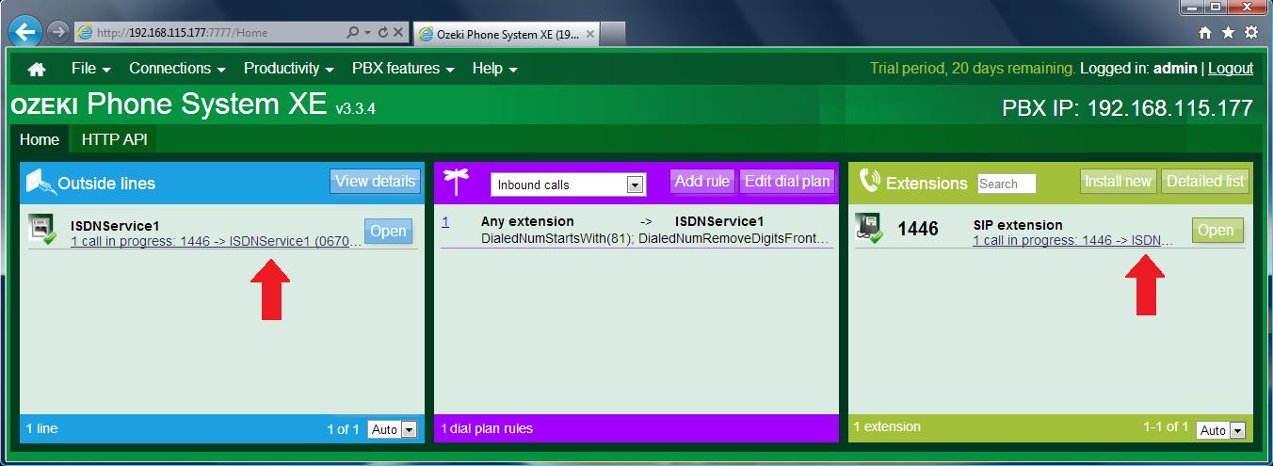
Task: Click the extension number 1446 text
Action: point(917,229)
